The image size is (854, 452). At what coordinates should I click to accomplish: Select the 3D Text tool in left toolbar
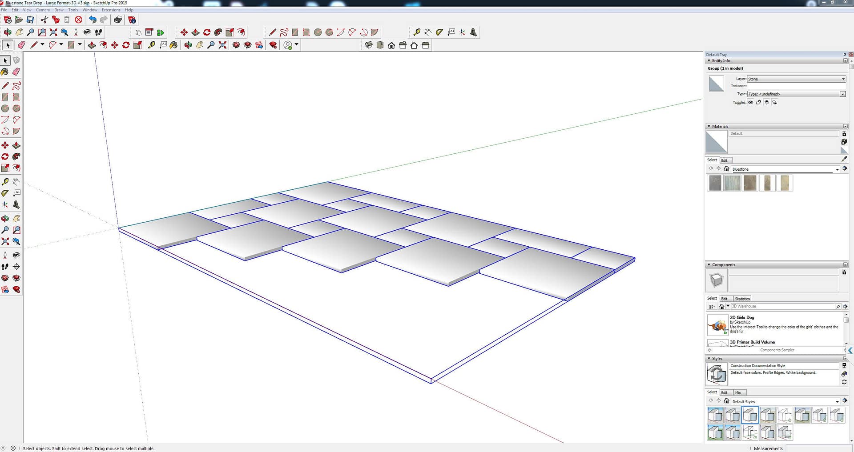16,205
